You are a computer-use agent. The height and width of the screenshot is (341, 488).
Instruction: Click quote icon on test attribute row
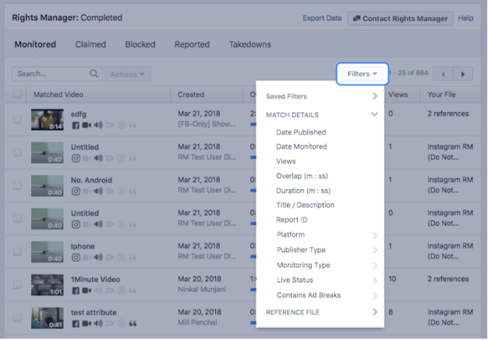[133, 325]
